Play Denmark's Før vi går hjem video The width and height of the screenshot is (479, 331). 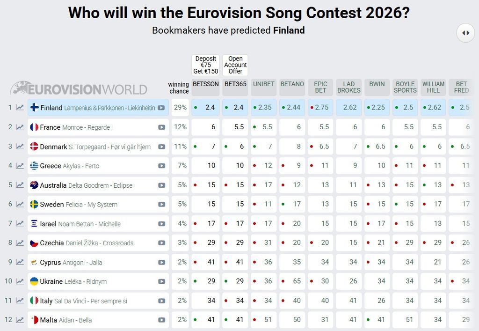(162, 146)
